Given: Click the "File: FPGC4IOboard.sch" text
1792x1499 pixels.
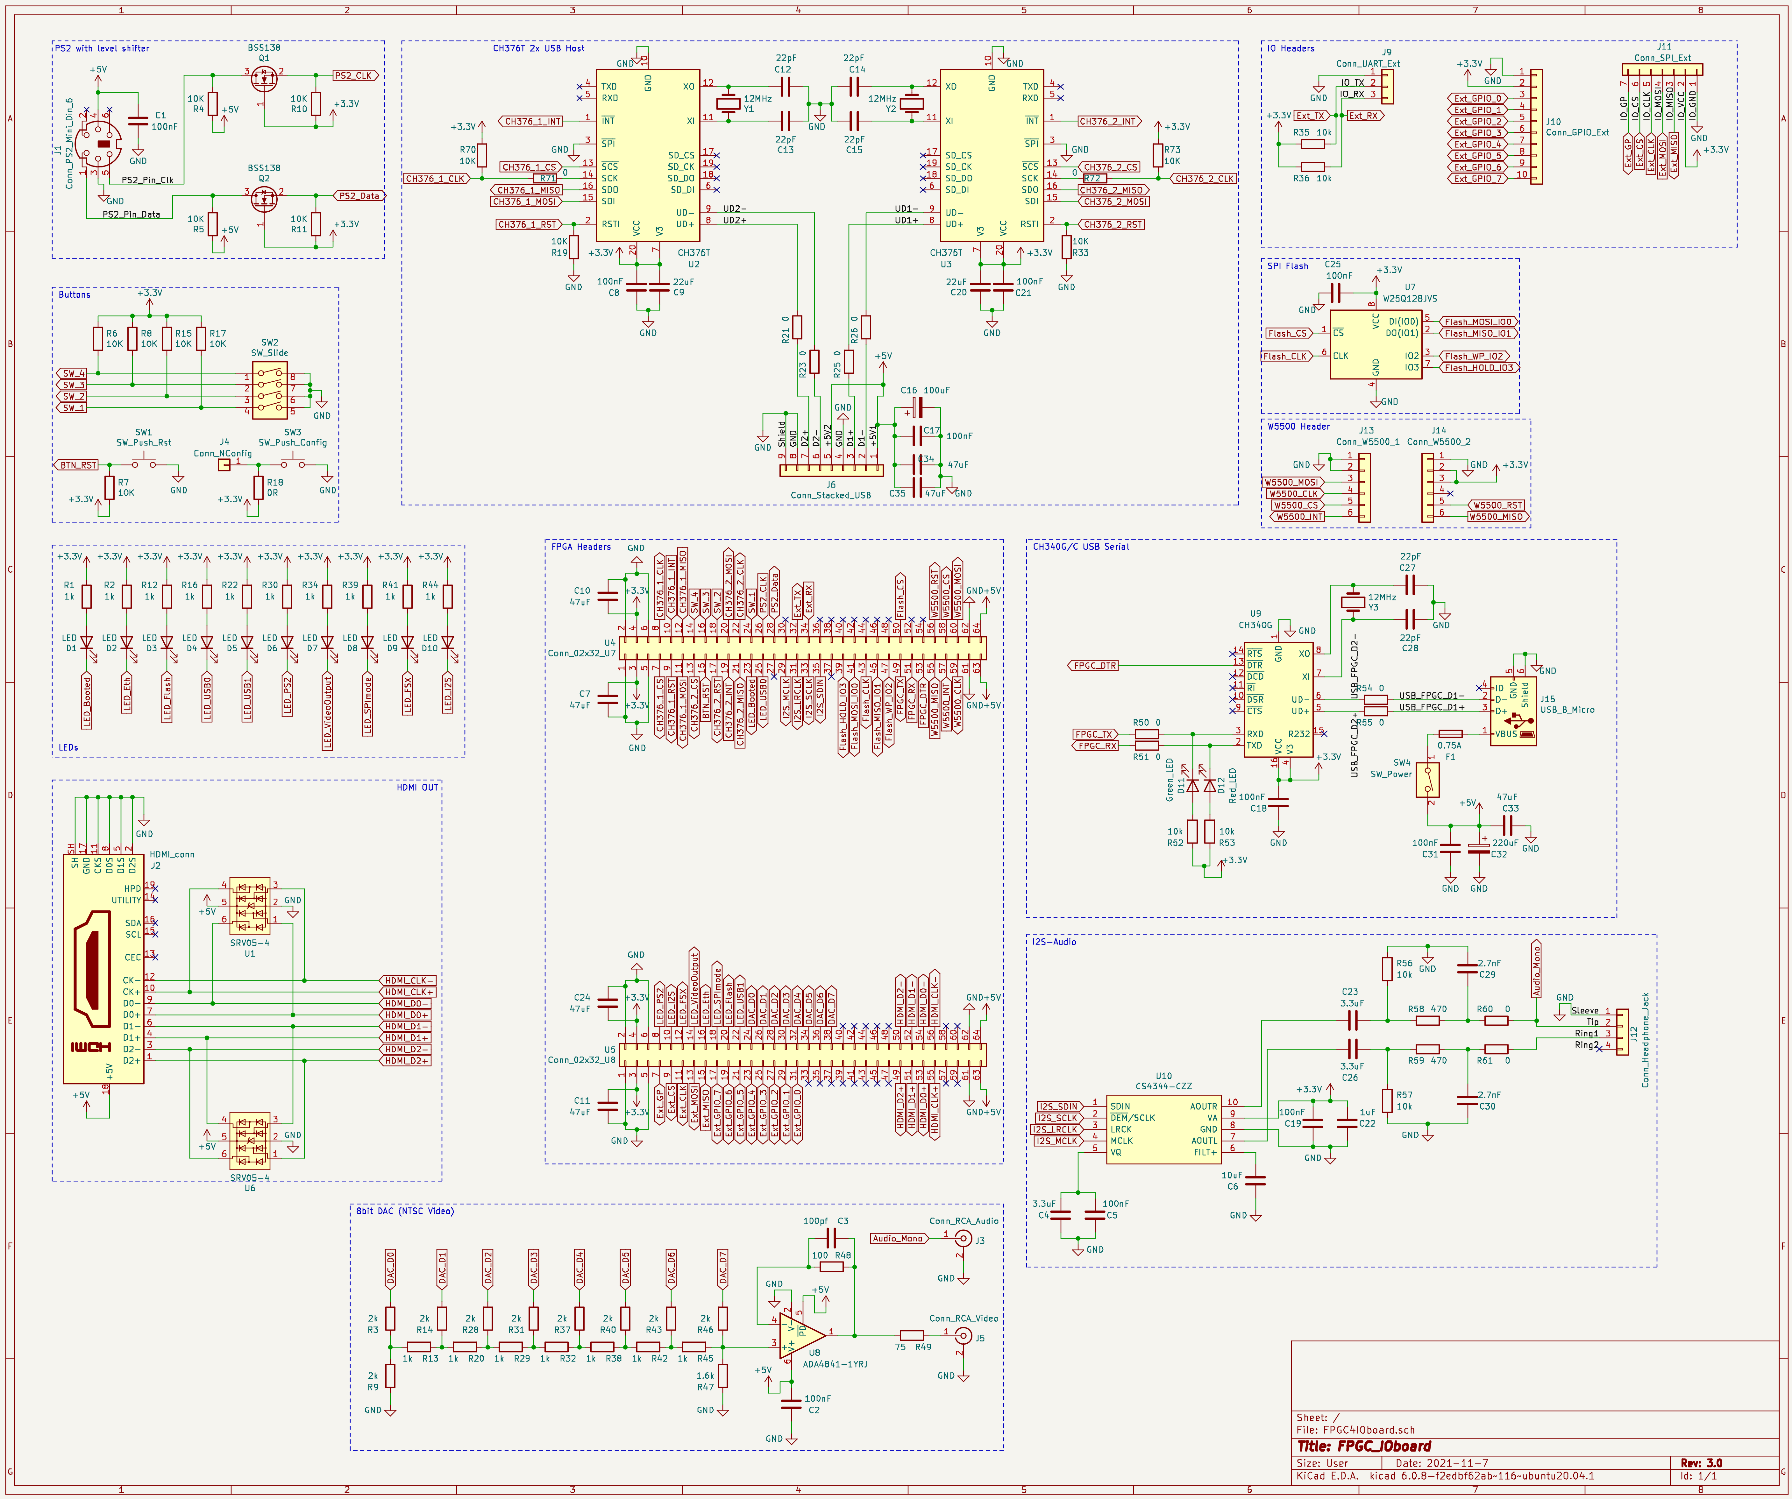Looking at the screenshot, I should coord(1356,1430).
